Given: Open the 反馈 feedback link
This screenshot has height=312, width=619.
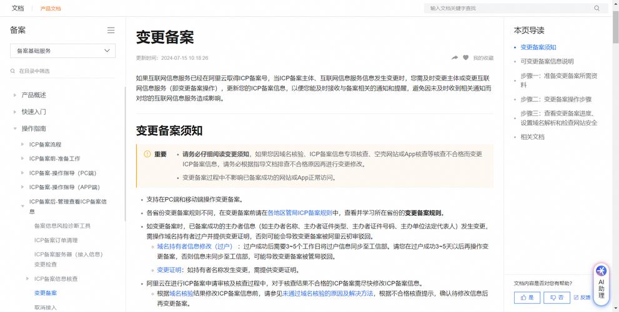Looking at the screenshot, I should click(x=582, y=298).
